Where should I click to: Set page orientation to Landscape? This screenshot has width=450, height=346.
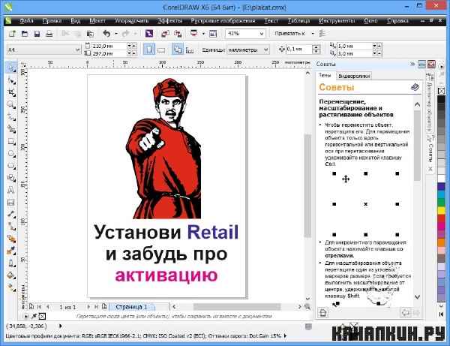coord(161,50)
